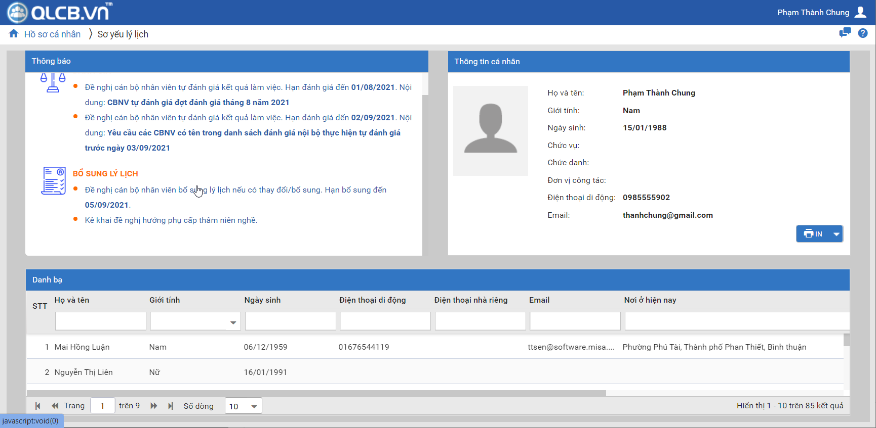Image resolution: width=876 pixels, height=428 pixels.
Task: Expand the IN print options arrow
Action: (x=836, y=234)
